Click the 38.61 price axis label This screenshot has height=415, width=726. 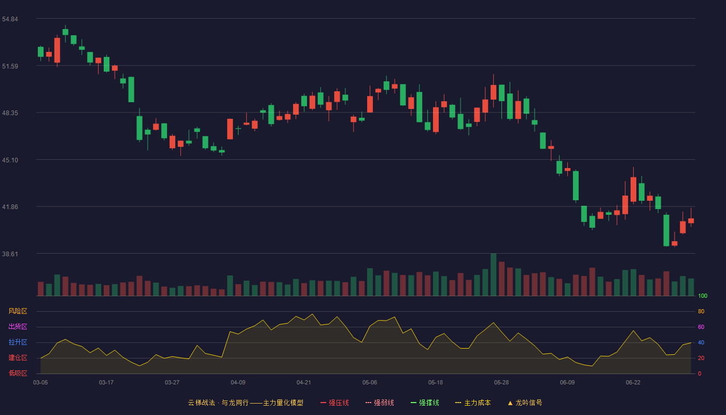click(10, 254)
